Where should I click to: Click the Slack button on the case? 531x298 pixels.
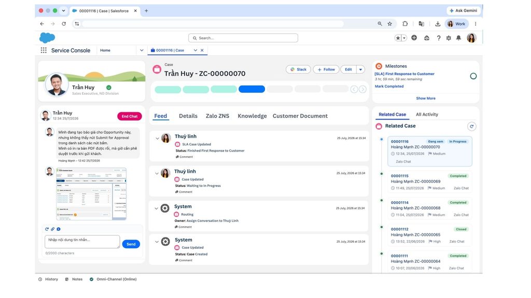298,70
